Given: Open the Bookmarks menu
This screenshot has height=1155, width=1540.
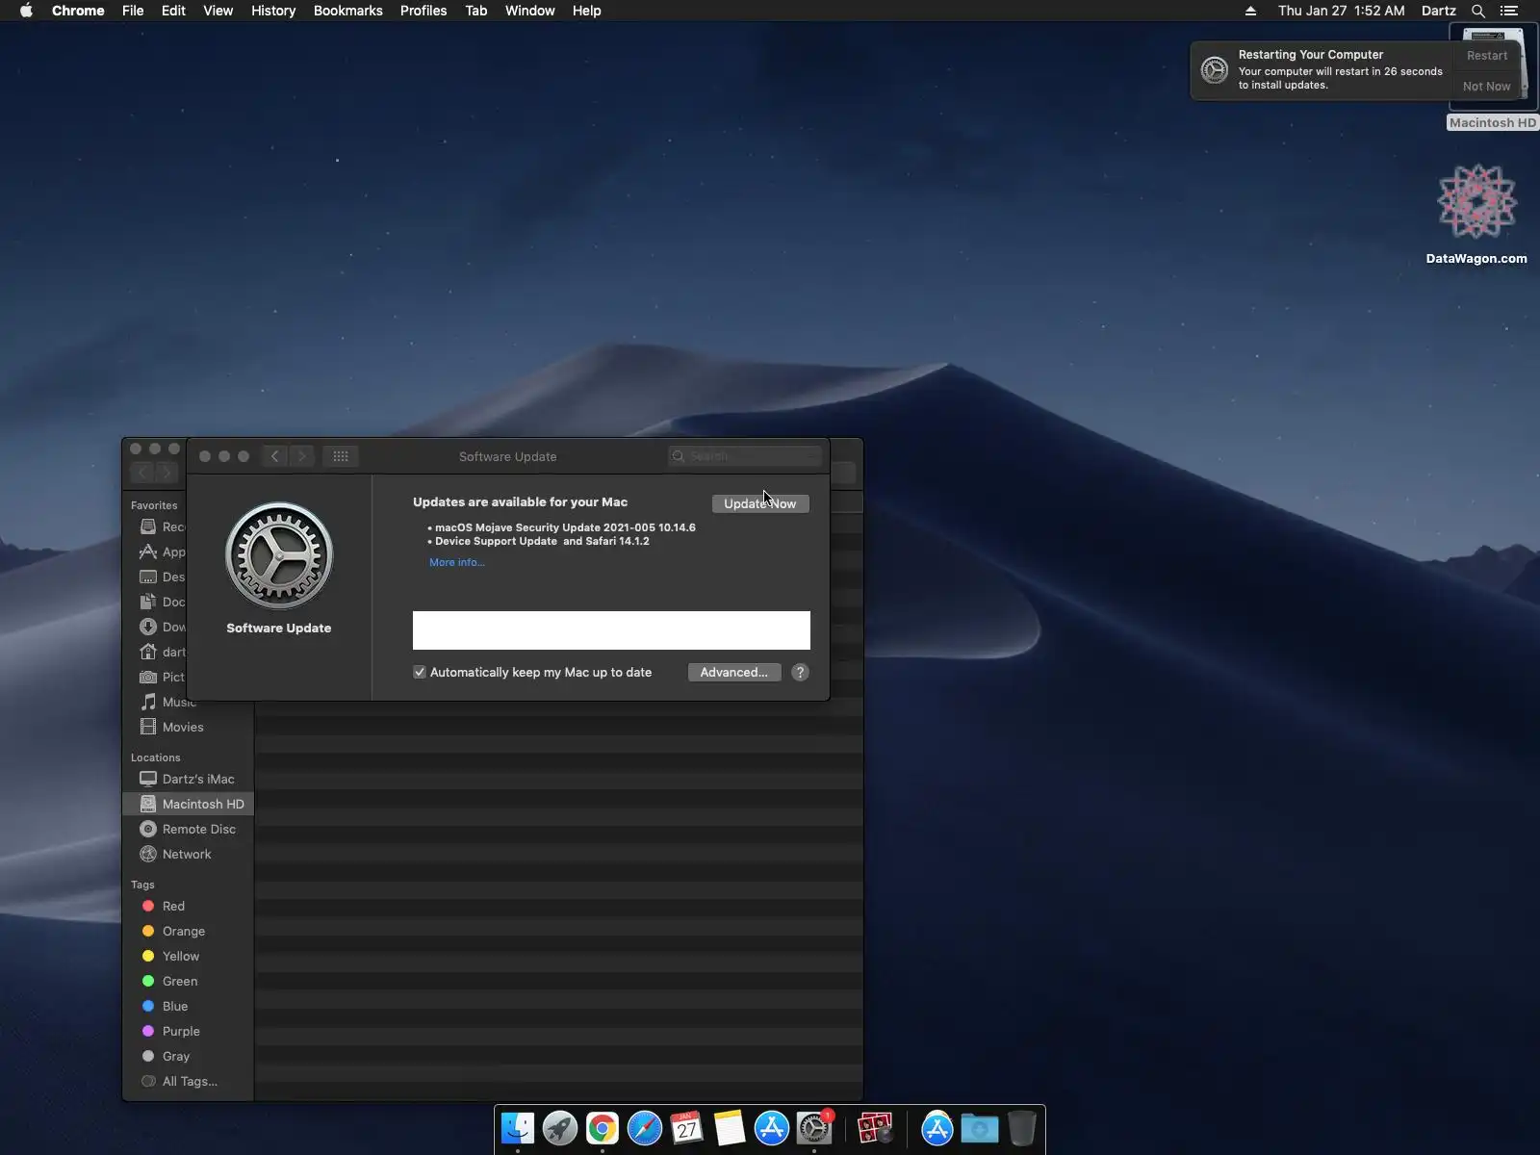Looking at the screenshot, I should pos(348,11).
